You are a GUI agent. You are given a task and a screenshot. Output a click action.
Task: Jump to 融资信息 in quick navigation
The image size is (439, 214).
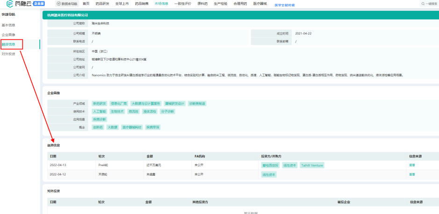(x=8, y=44)
